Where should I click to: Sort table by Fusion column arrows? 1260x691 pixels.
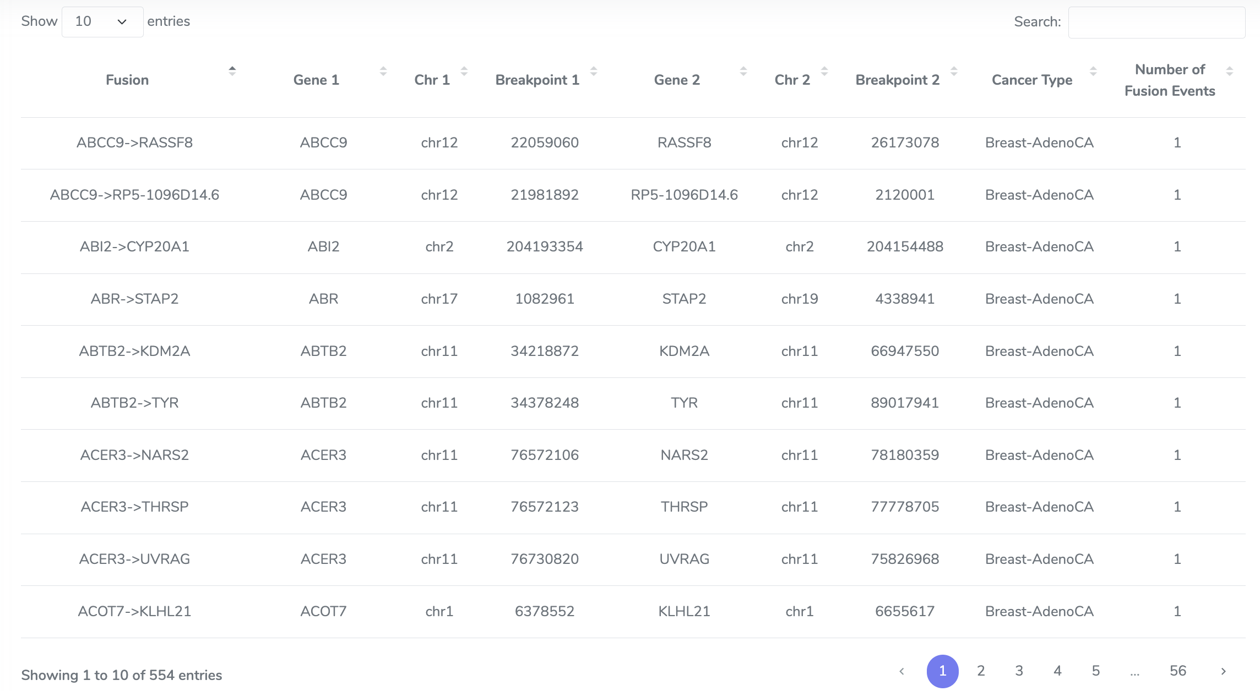tap(232, 71)
